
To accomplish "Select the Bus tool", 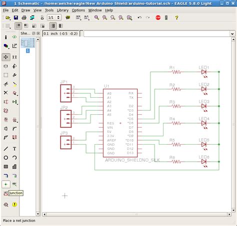I will tap(6, 176).
